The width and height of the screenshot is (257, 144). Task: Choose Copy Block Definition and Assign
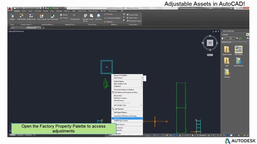click(x=127, y=116)
